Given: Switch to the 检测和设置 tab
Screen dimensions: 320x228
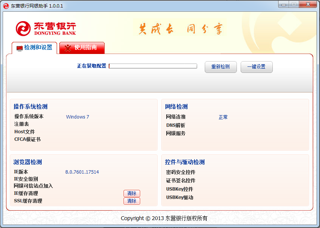Looking at the screenshot, I should coord(34,48).
